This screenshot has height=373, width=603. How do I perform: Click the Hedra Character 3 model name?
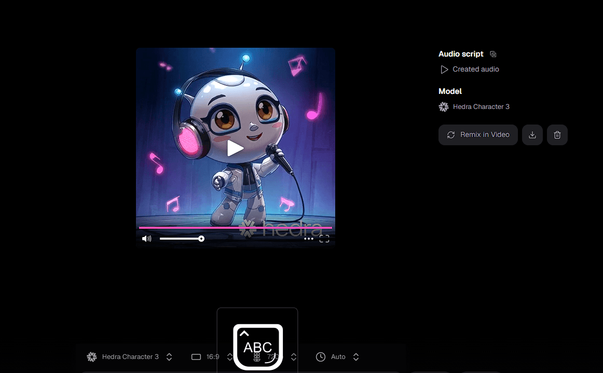coord(481,107)
